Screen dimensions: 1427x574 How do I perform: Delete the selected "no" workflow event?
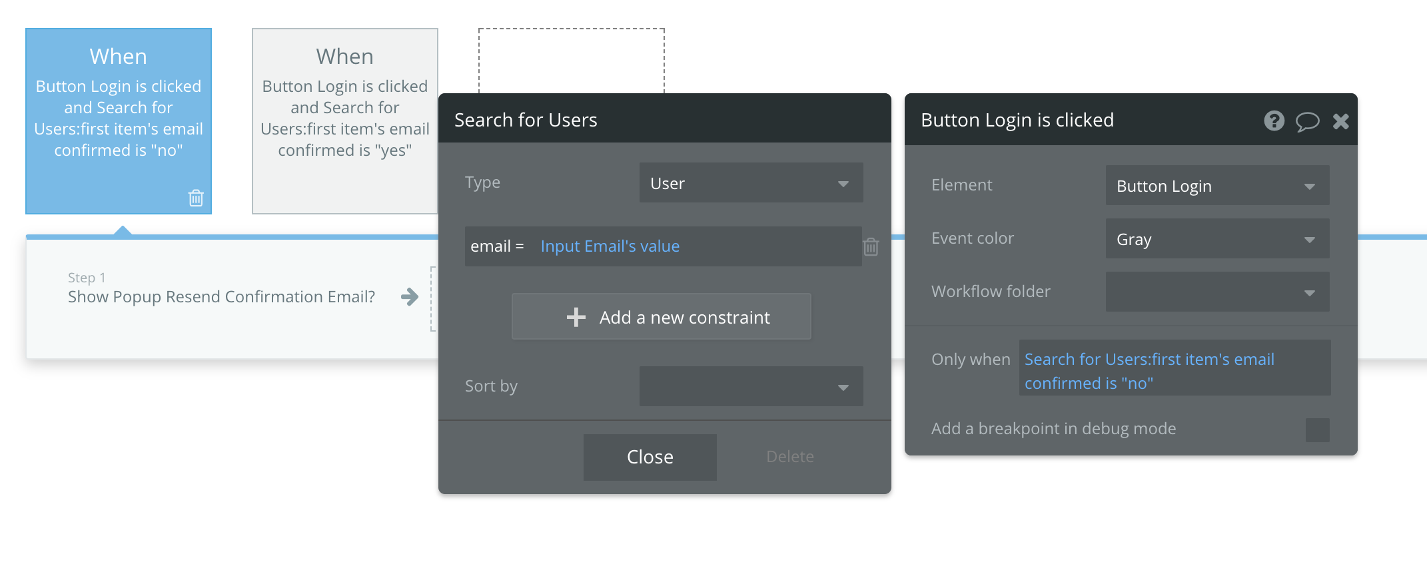click(x=196, y=198)
